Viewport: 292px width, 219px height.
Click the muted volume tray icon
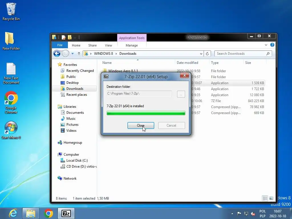coord(253,214)
